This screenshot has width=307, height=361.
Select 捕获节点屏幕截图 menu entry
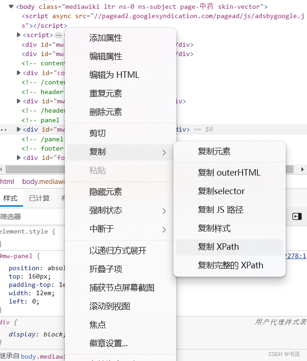click(x=121, y=288)
